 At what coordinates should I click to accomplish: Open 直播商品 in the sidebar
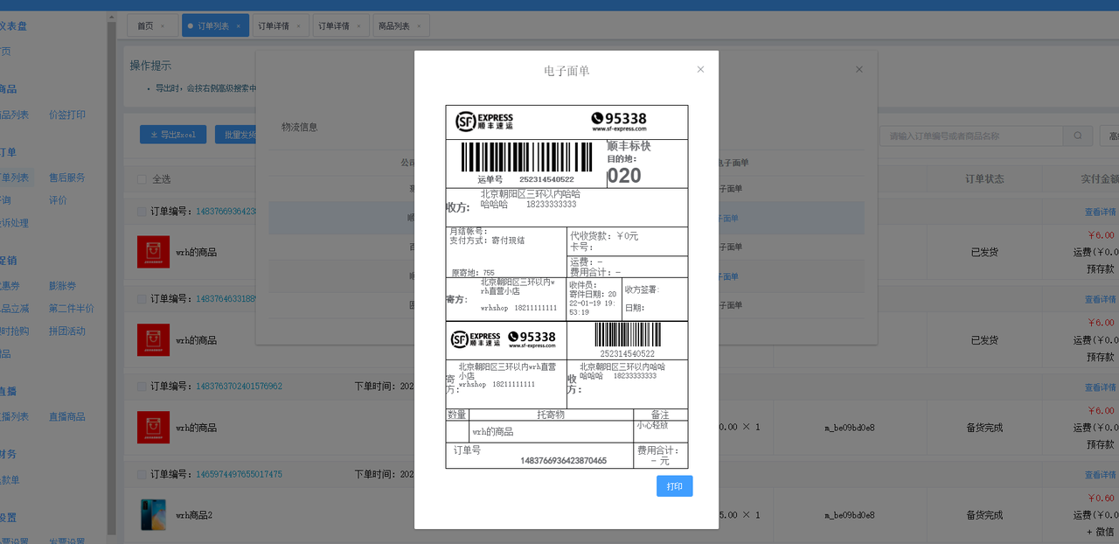67,417
